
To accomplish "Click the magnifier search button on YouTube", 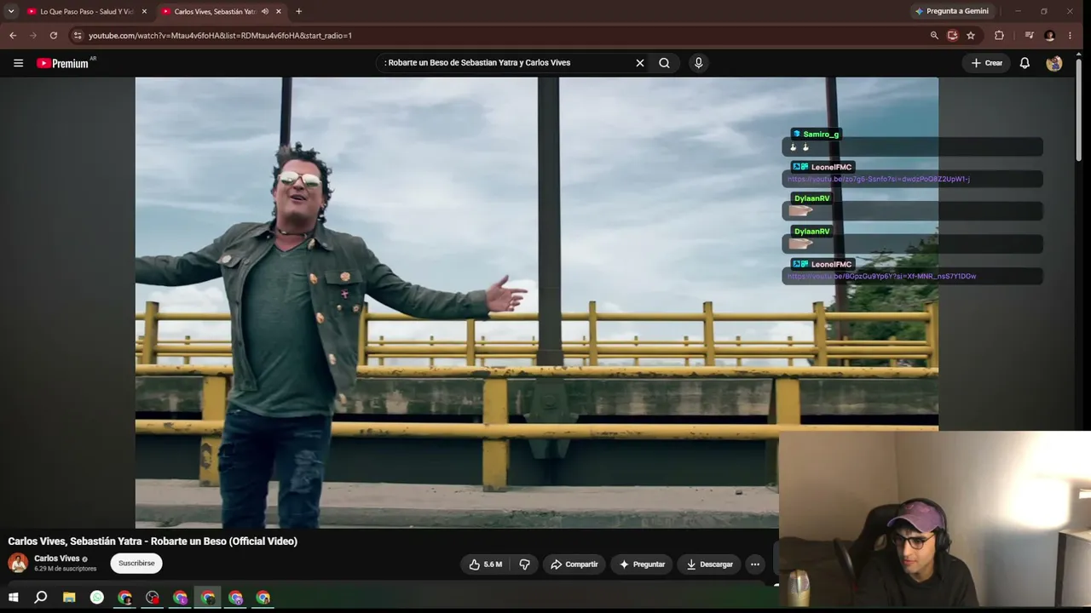I will 664,63.
